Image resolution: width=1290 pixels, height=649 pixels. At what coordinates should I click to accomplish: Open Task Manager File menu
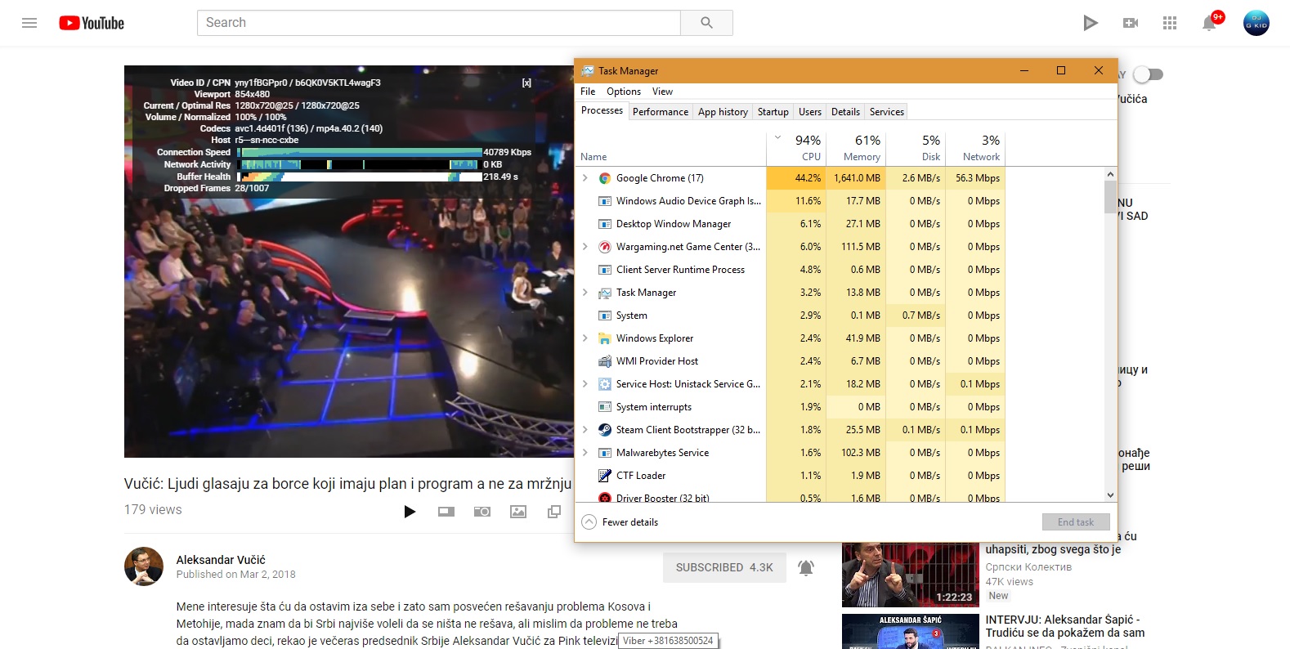pos(588,92)
